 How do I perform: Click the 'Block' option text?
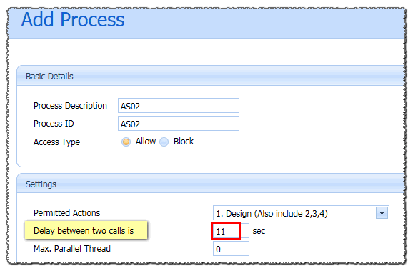click(x=184, y=142)
